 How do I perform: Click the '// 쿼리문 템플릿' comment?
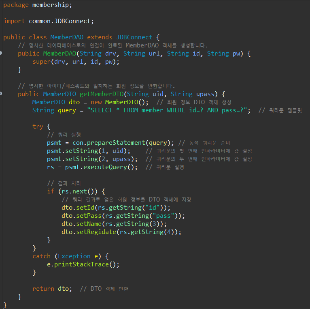(x=280, y=110)
